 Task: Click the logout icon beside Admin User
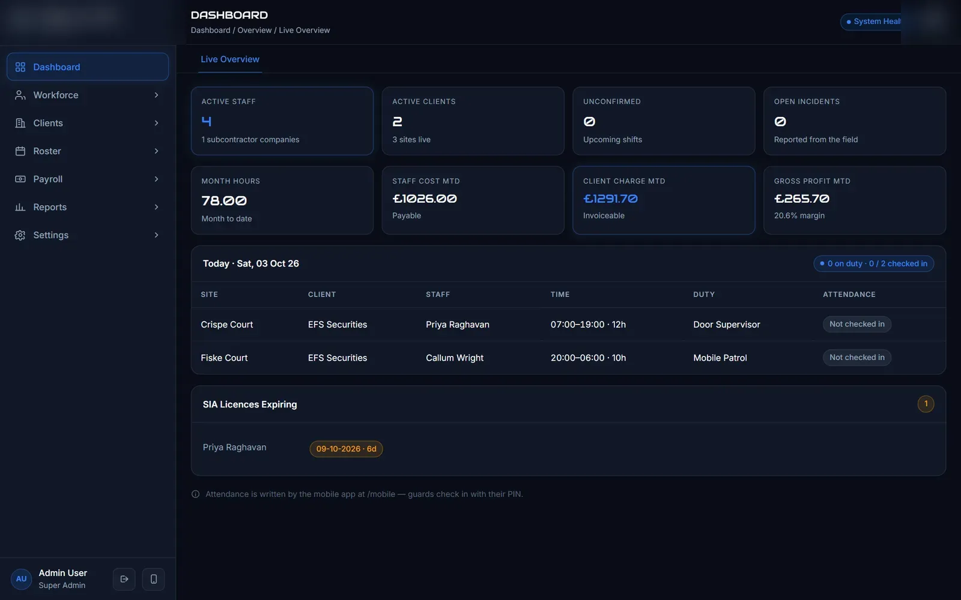pos(124,579)
